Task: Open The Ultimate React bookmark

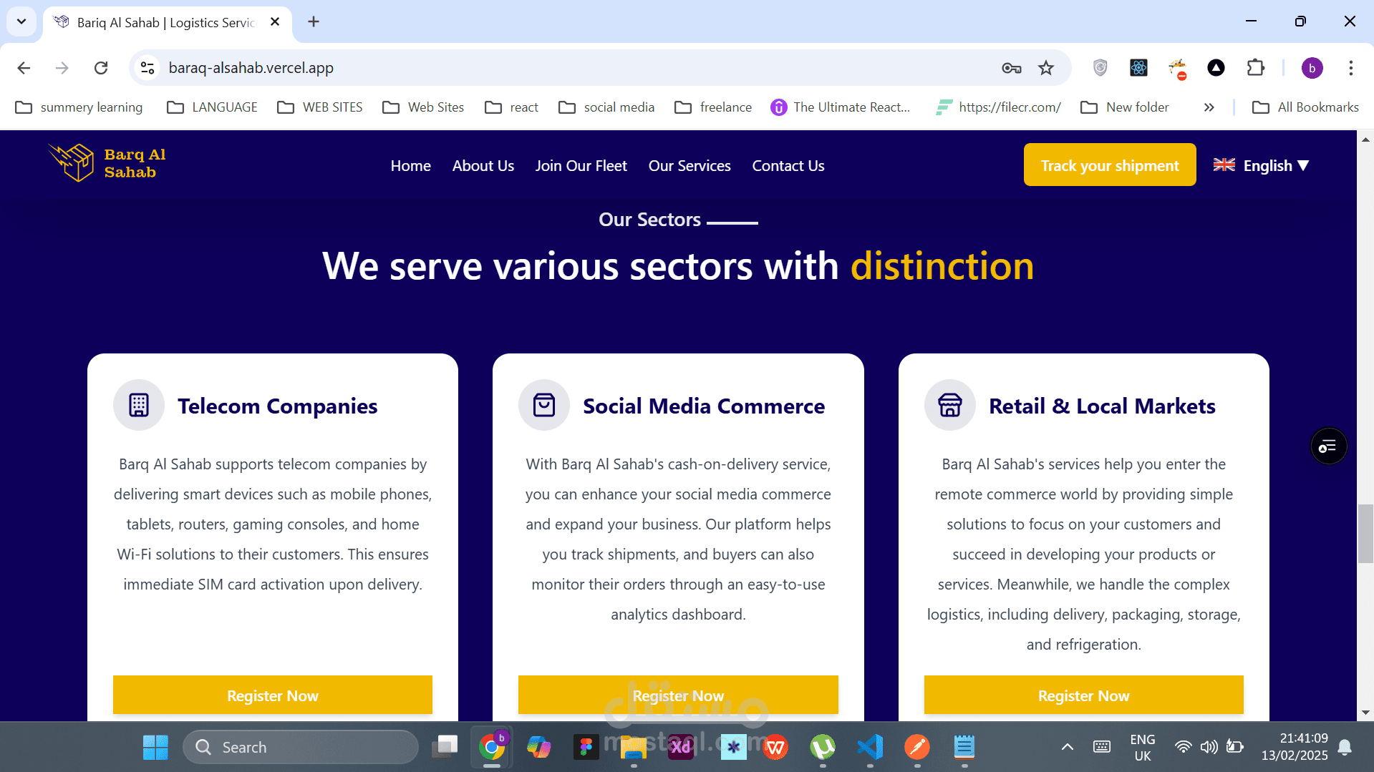Action: pos(841,107)
